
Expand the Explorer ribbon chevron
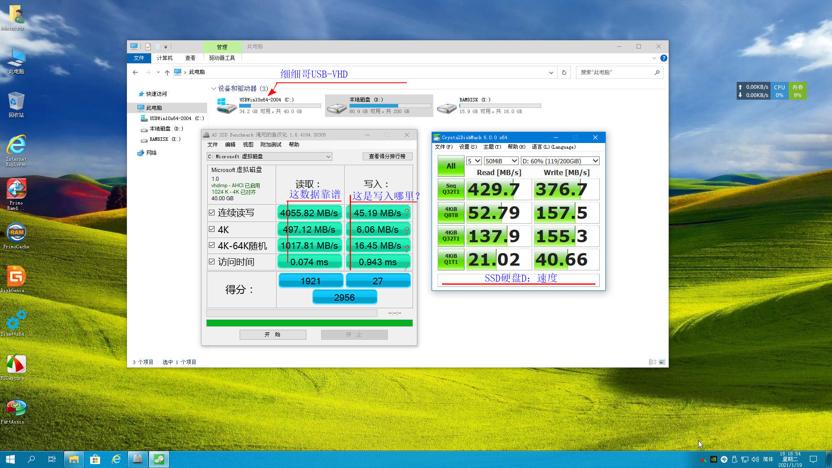(x=654, y=58)
